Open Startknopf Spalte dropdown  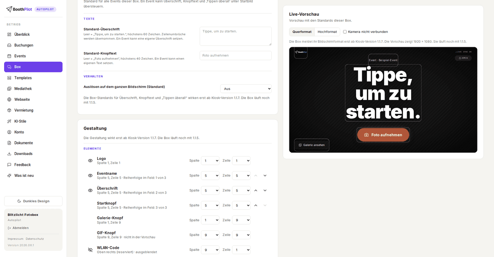[210, 205]
